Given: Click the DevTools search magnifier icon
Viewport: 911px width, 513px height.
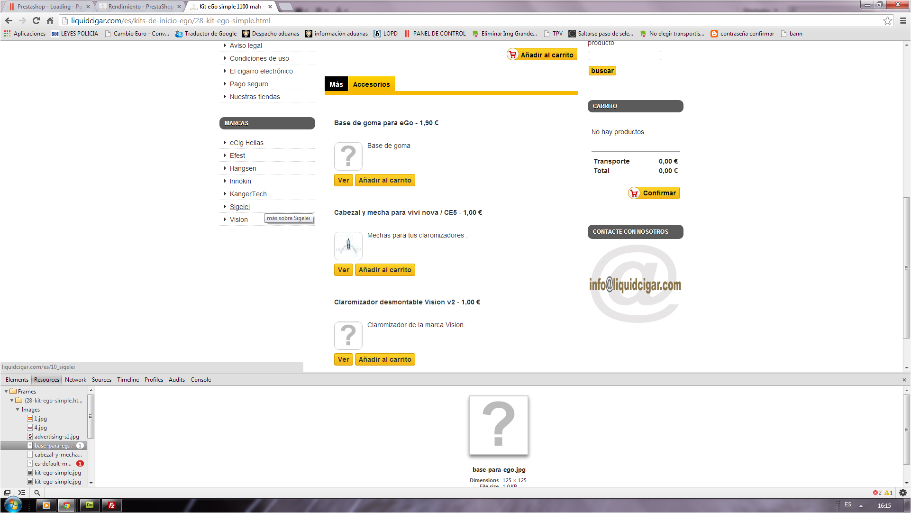Looking at the screenshot, I should (x=37, y=493).
